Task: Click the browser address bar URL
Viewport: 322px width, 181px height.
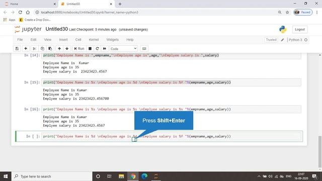Action: 90,12
